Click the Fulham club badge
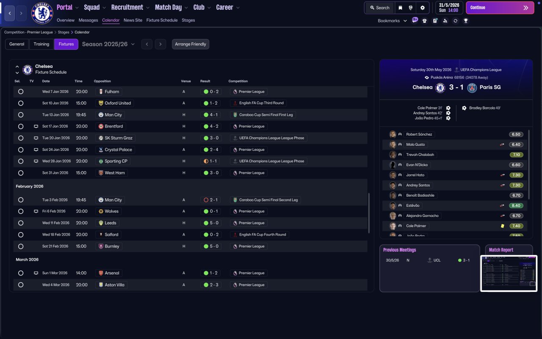542x339 pixels. click(101, 92)
